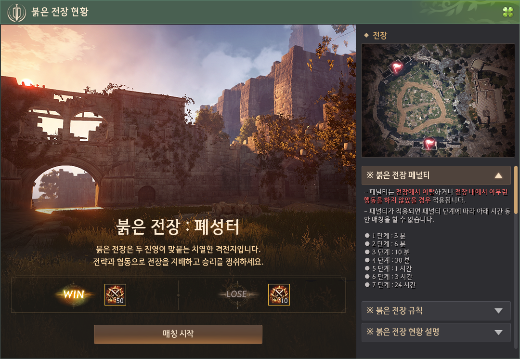
Task: Select the top red flag marker on map
Action: coord(397,67)
